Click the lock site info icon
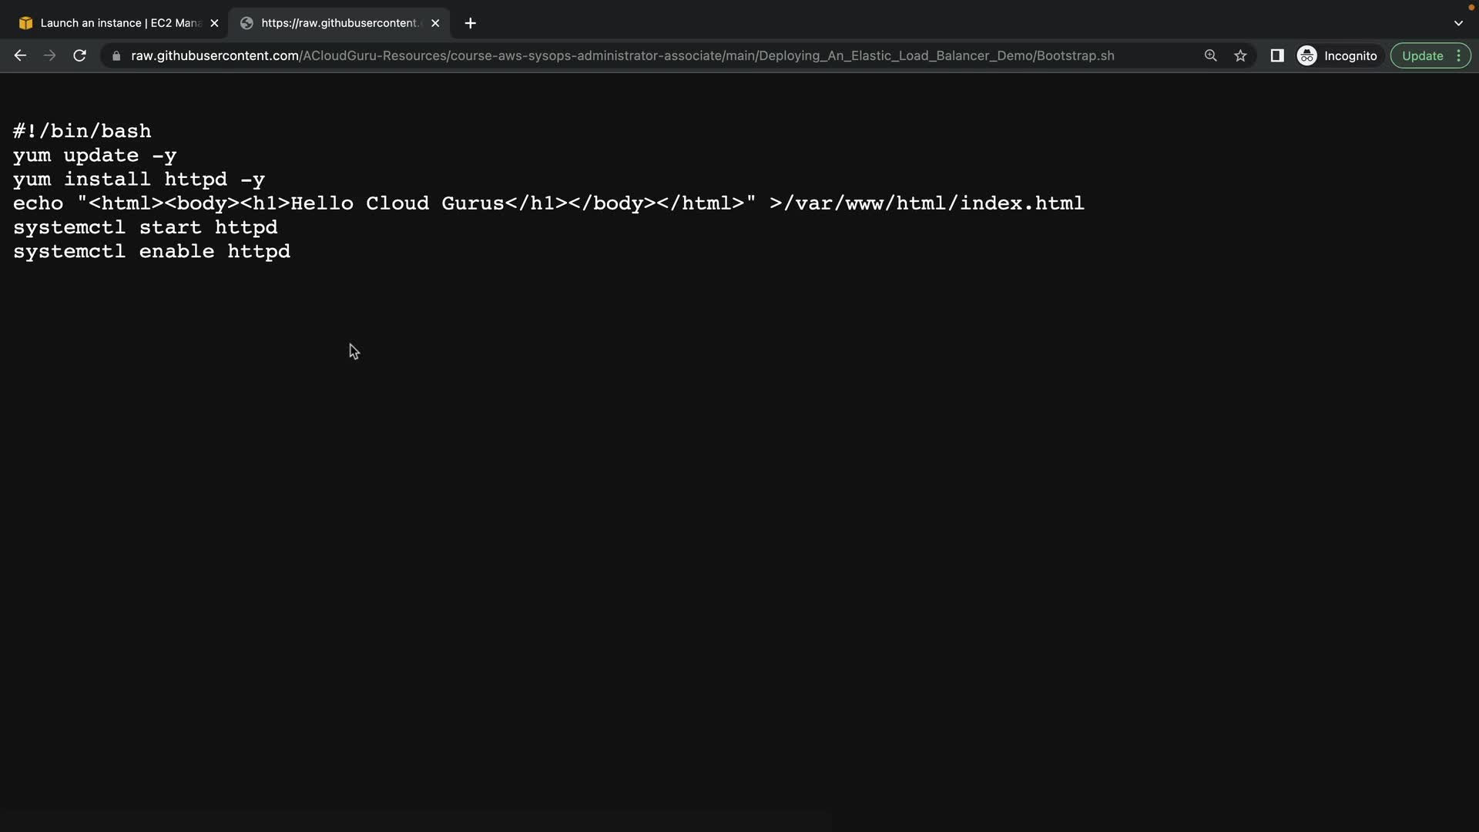This screenshot has height=832, width=1479. coord(116,55)
